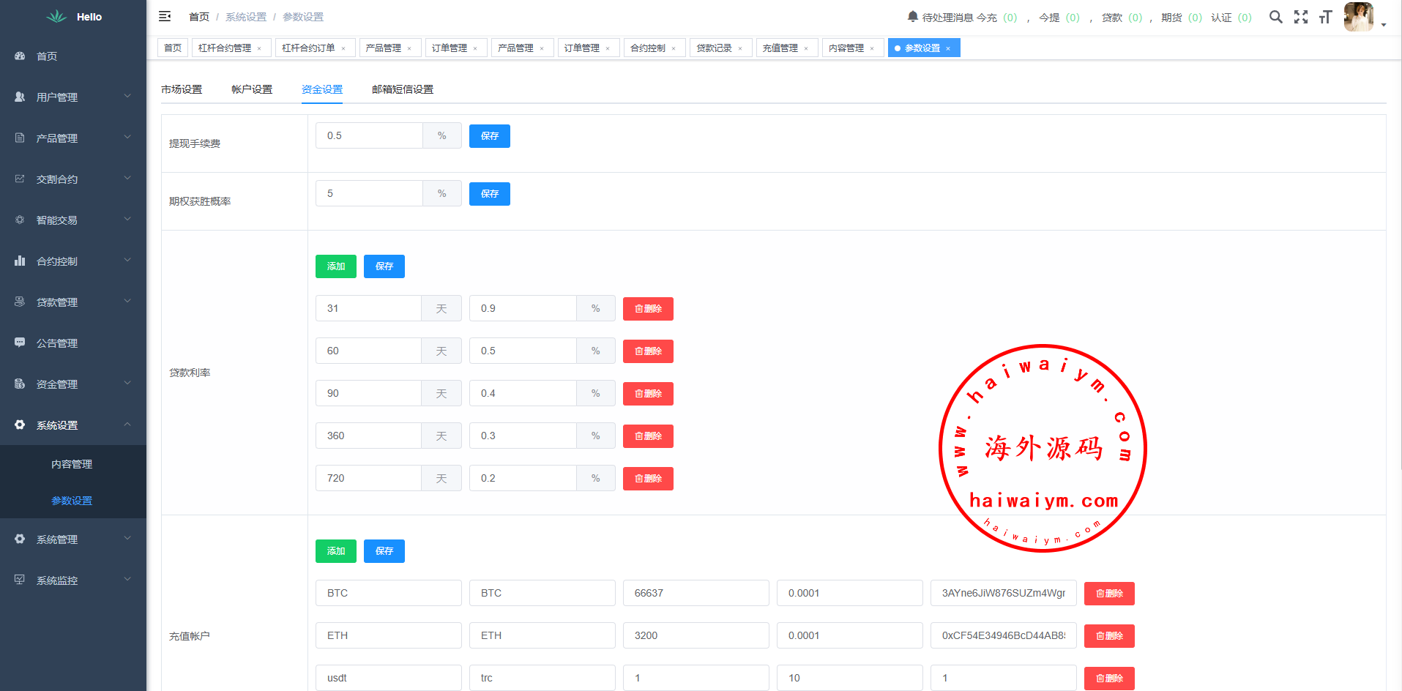Viewport: 1402px width, 691px height.
Task: Click the 产品管理 document icon in sidebar
Action: click(x=20, y=138)
